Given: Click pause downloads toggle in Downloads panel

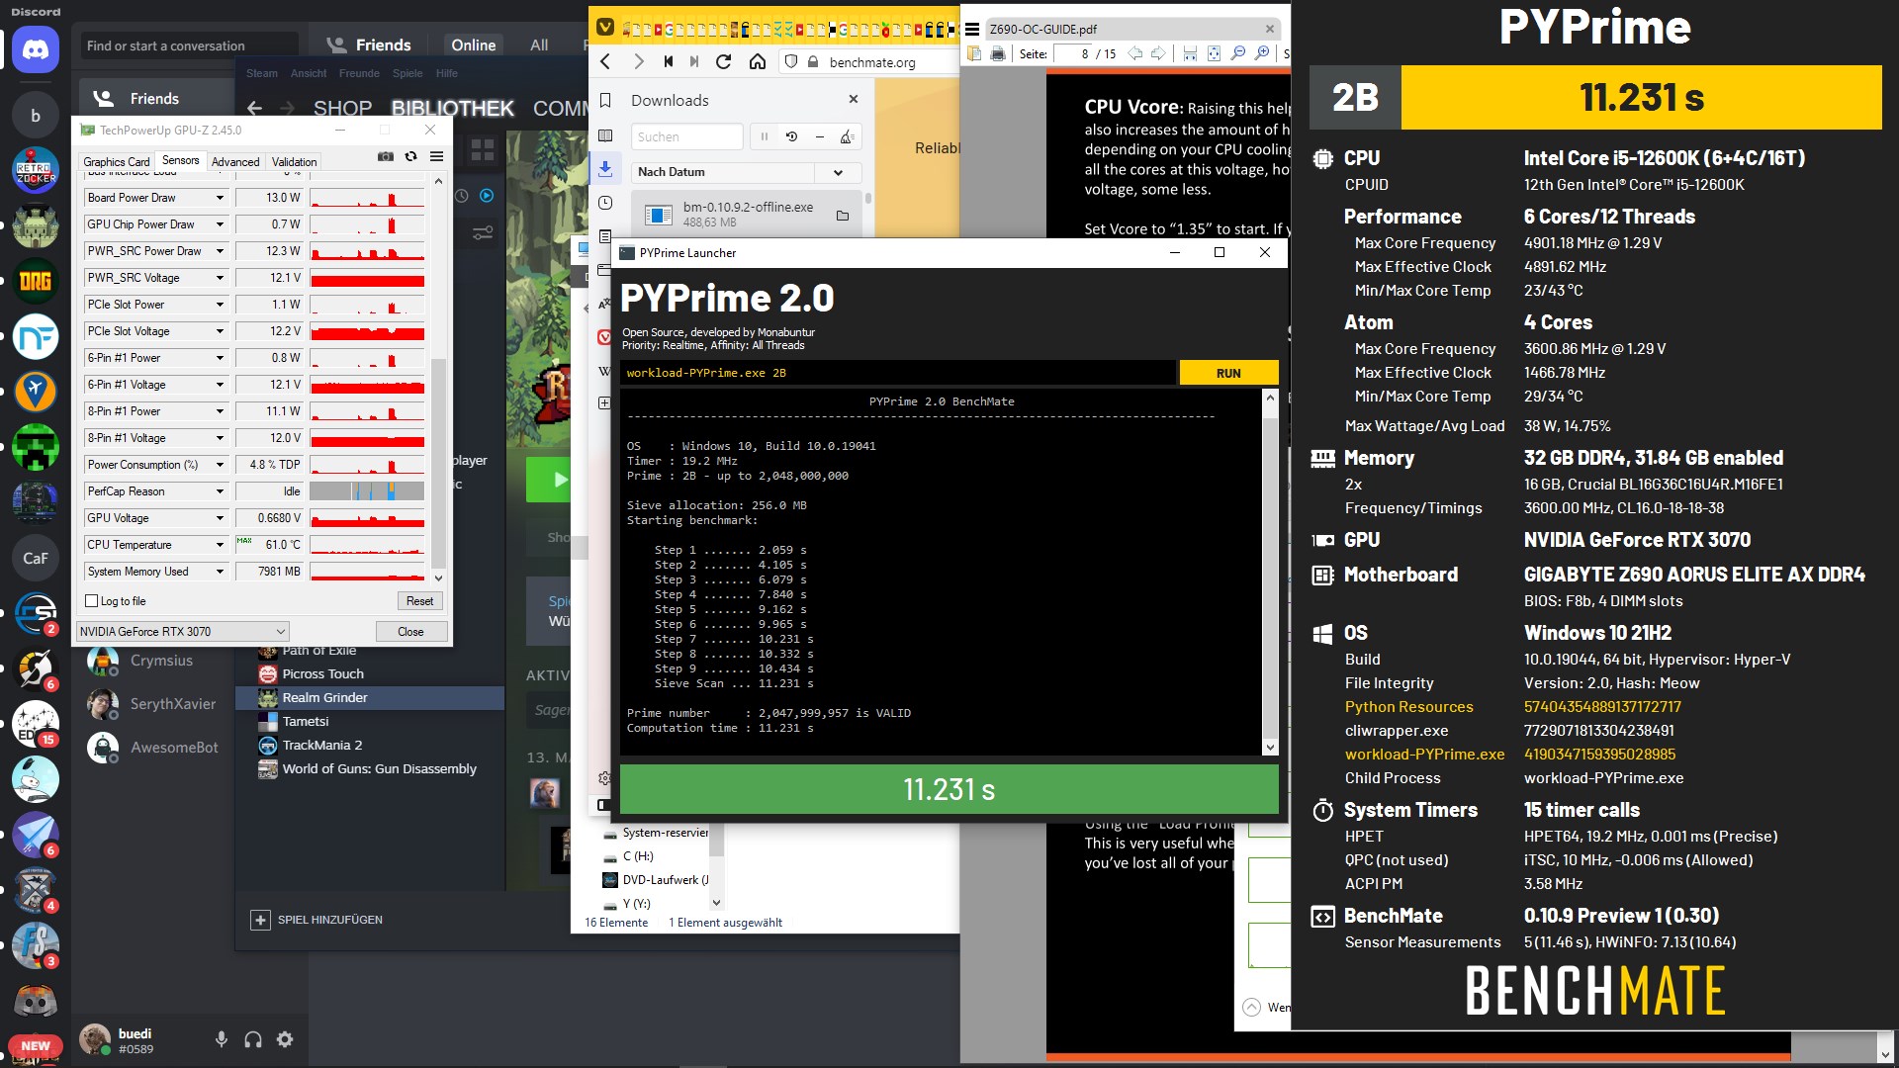Looking at the screenshot, I should pos(764,136).
